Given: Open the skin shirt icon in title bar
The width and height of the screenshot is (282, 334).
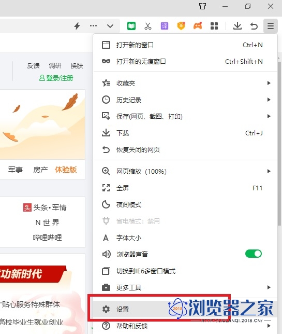Looking at the screenshot, I should pyautogui.click(x=202, y=6).
